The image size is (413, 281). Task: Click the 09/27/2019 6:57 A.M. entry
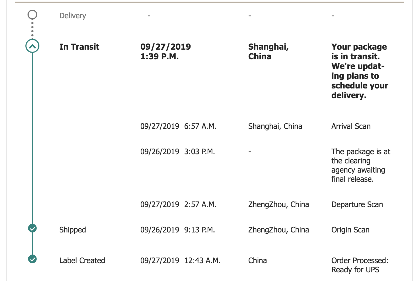click(178, 126)
